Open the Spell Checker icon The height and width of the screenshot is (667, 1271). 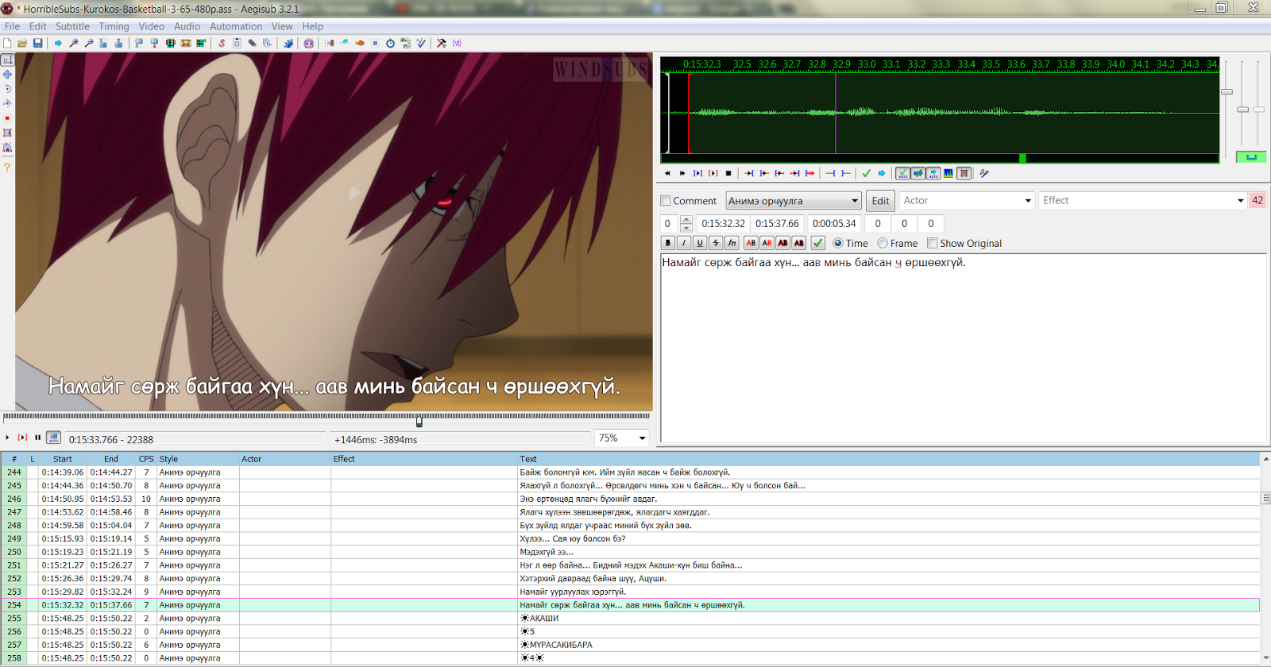coord(421,43)
